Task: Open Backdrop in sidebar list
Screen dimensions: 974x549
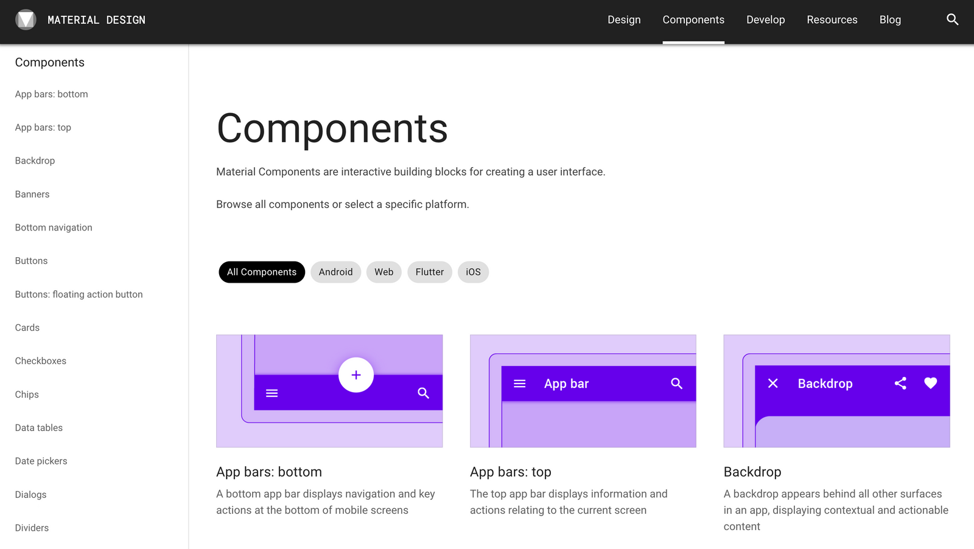Action: [x=35, y=161]
